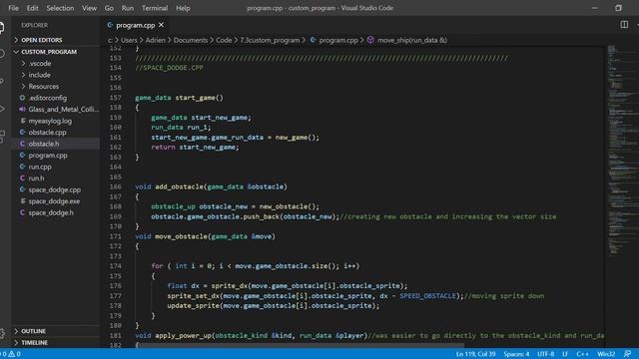The height and width of the screenshot is (359, 639).
Task: Click the split editor icon
Action: click(624, 25)
